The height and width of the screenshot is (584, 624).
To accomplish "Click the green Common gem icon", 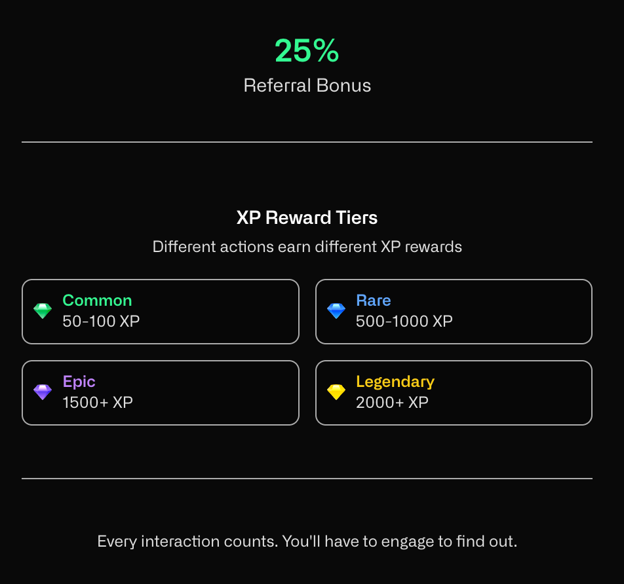I will 43,311.
